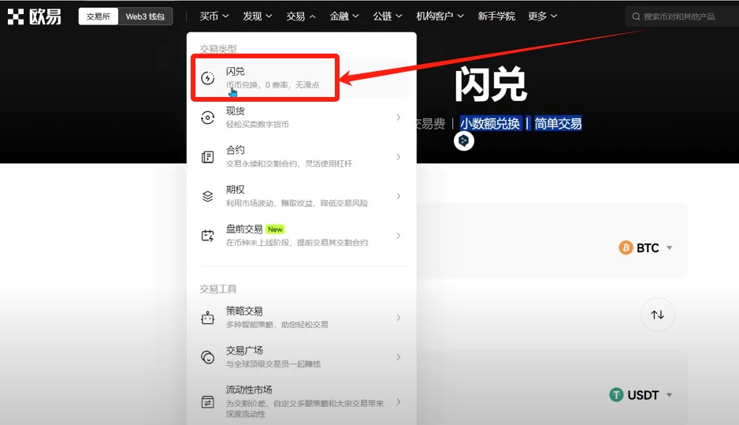Expand the 策略交易 submenu chevron
This screenshot has width=739, height=425.
tap(398, 318)
